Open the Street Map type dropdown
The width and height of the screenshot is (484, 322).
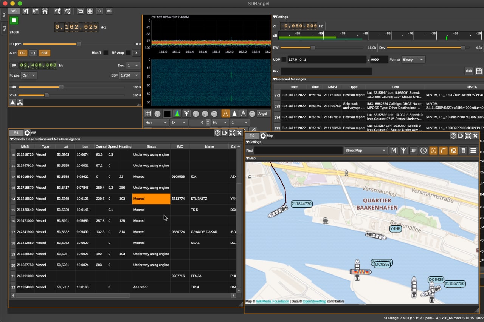pos(366,151)
